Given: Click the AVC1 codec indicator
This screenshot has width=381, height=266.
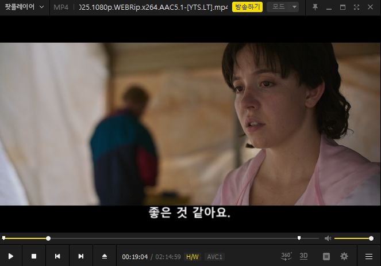Looking at the screenshot, I should (x=215, y=257).
